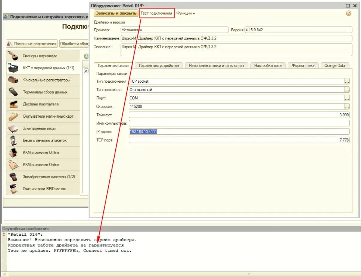Select ККМ в режиме Online category

tap(43, 165)
